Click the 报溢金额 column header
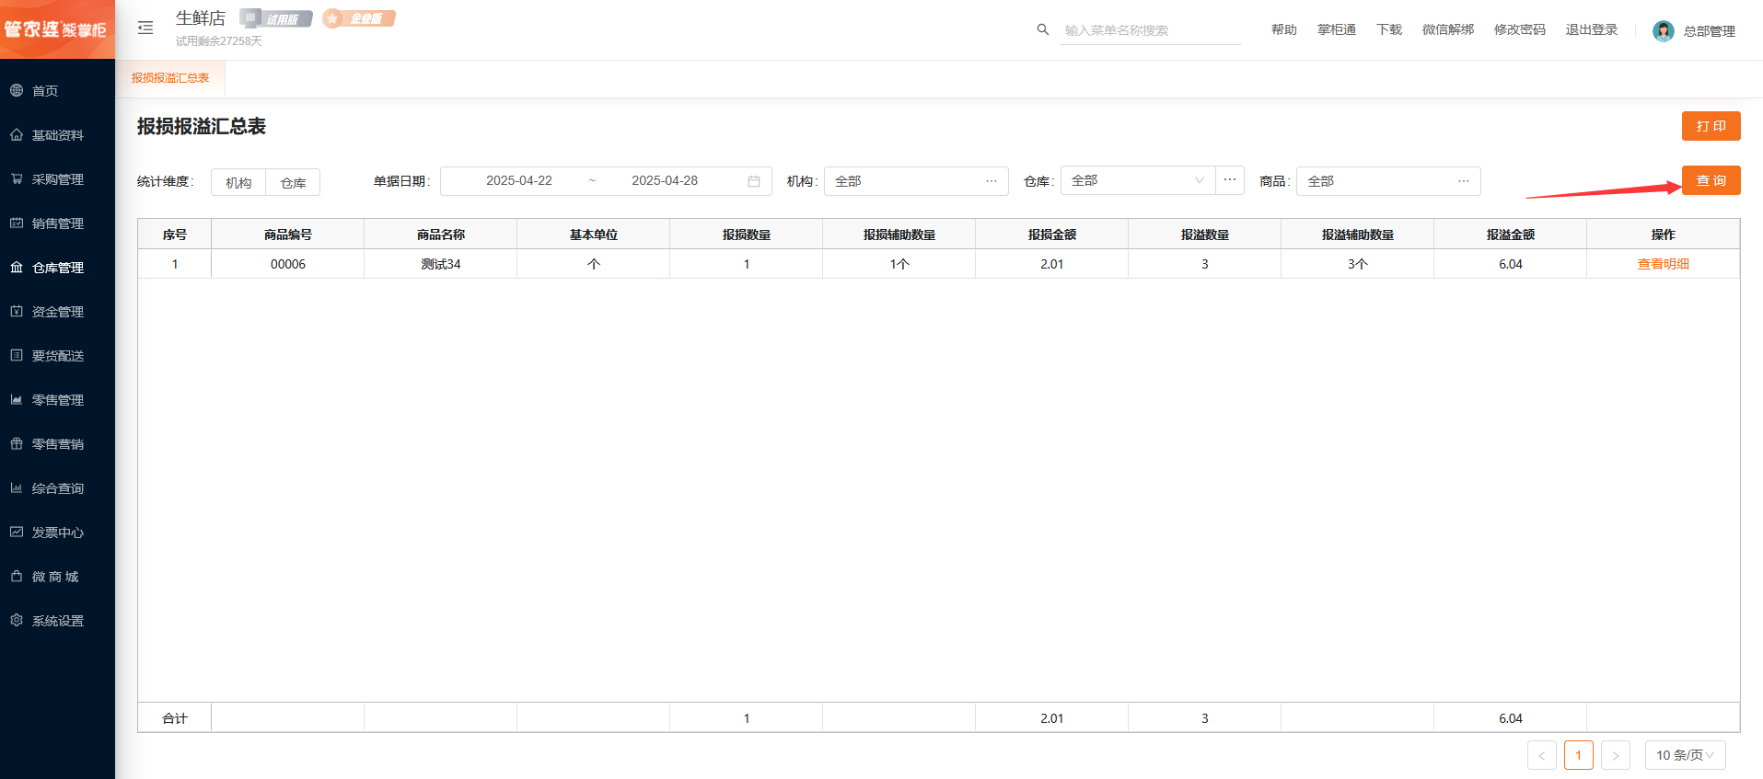This screenshot has height=779, width=1763. point(1510,235)
